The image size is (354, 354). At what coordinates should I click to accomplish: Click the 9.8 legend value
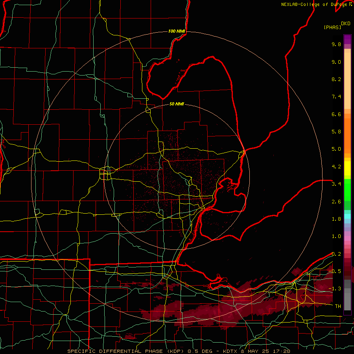[x=336, y=44]
